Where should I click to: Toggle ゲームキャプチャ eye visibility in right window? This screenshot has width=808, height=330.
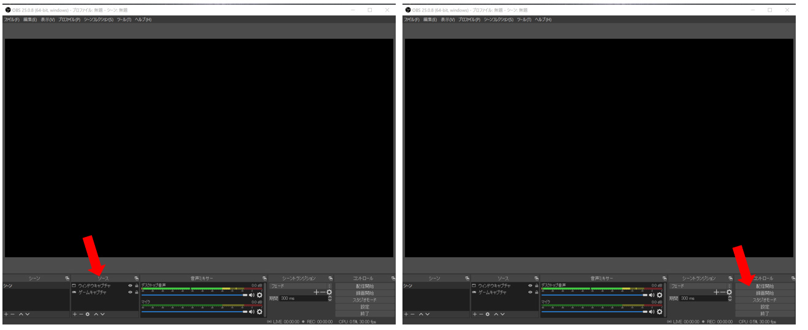pyautogui.click(x=530, y=293)
